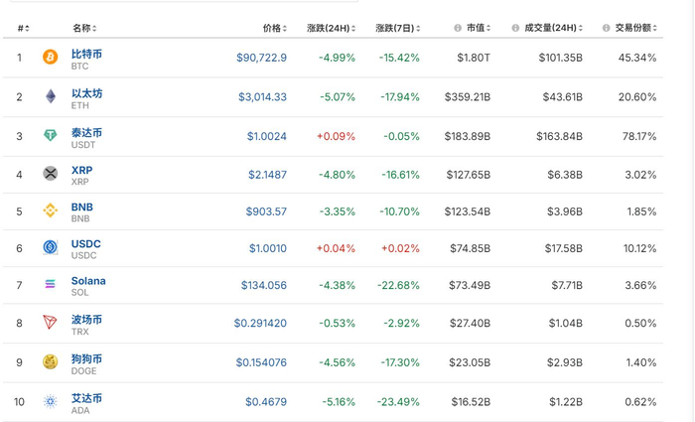Click the price $134.056
The image size is (695, 422).
[x=264, y=285]
